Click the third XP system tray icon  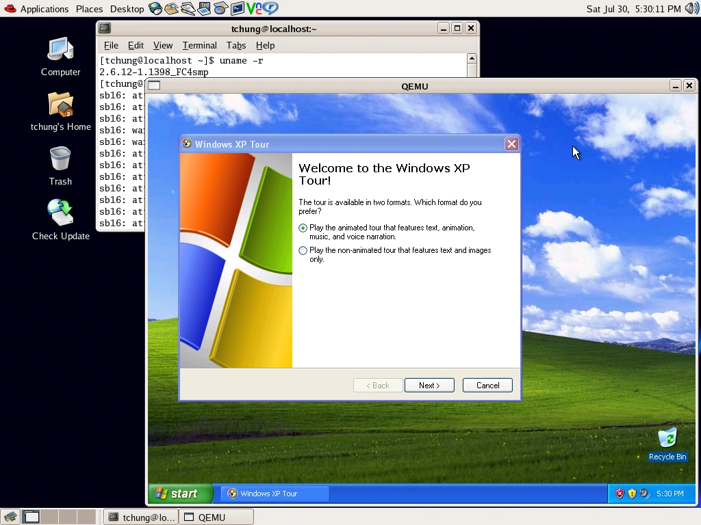(x=644, y=494)
